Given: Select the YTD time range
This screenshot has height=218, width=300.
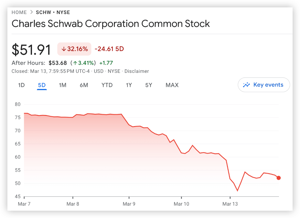Looking at the screenshot, I should (107, 85).
